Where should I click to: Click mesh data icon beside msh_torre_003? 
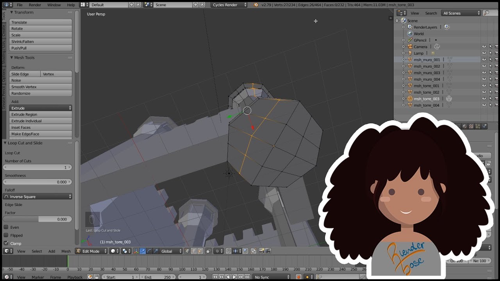pos(449,99)
